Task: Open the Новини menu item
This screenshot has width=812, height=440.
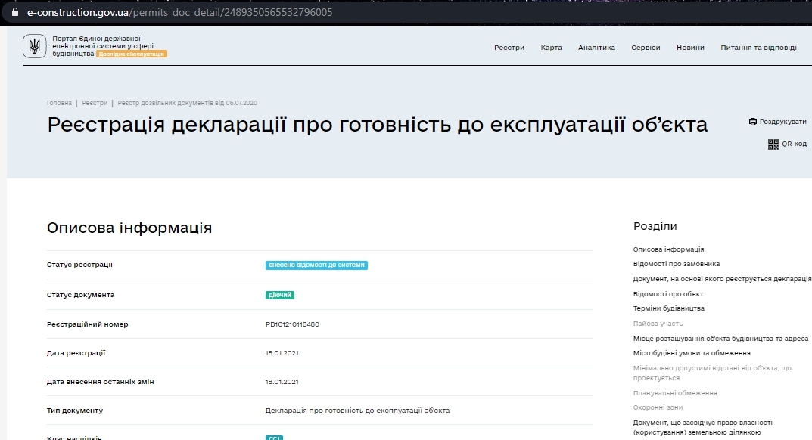Action: pos(690,48)
